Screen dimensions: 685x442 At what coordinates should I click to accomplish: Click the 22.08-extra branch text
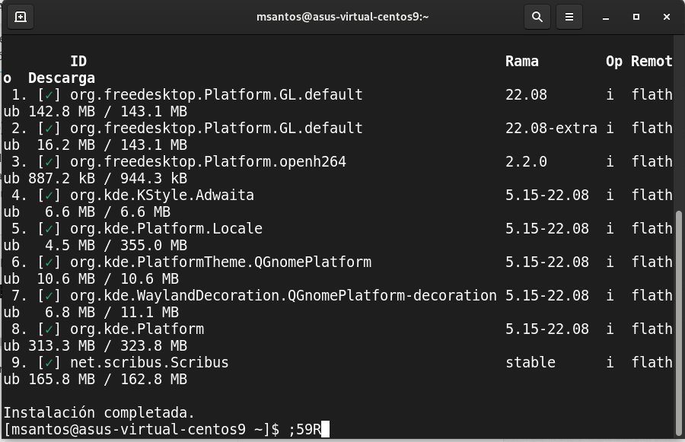point(551,129)
